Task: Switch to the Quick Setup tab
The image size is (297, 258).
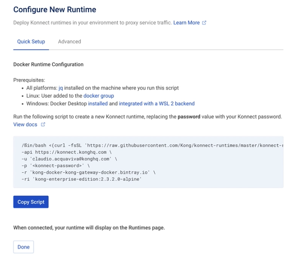Action: coord(31,41)
